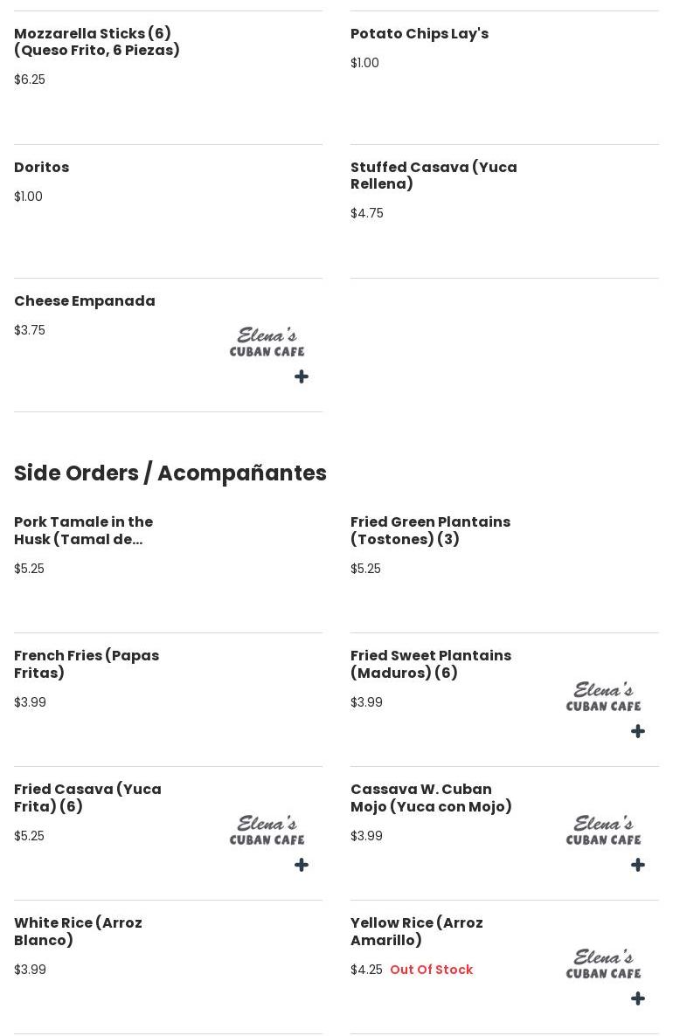Choose White Rice (Arroz Blanco)
The width and height of the screenshot is (673, 1036).
coord(78,931)
